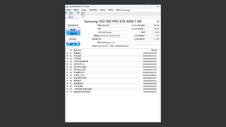This screenshot has height=127, width=226.
Task: Click the blue status dot for attribute 06
Action: [67, 67]
